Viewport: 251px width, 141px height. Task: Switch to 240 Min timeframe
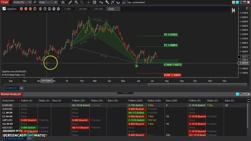click(98, 9)
